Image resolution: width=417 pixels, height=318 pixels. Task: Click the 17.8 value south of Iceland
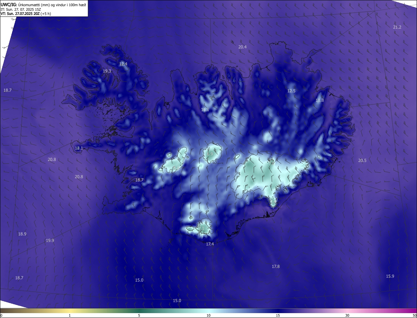(x=276, y=266)
